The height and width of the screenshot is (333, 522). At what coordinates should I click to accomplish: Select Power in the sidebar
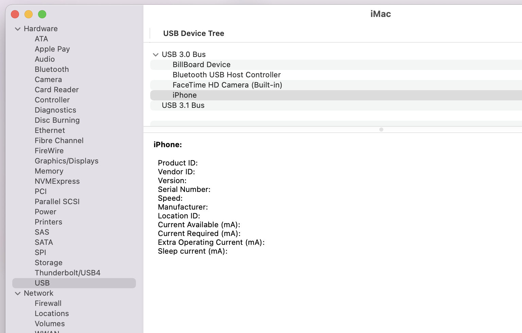(x=46, y=212)
